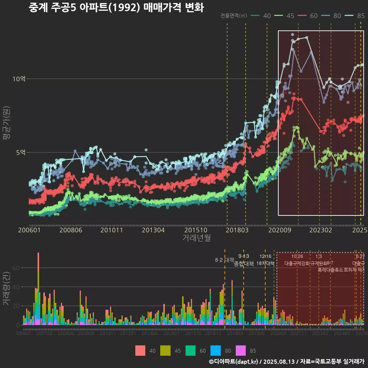Click the 200806 price chart x-axis label
The height and width of the screenshot is (368, 368).
(71, 230)
